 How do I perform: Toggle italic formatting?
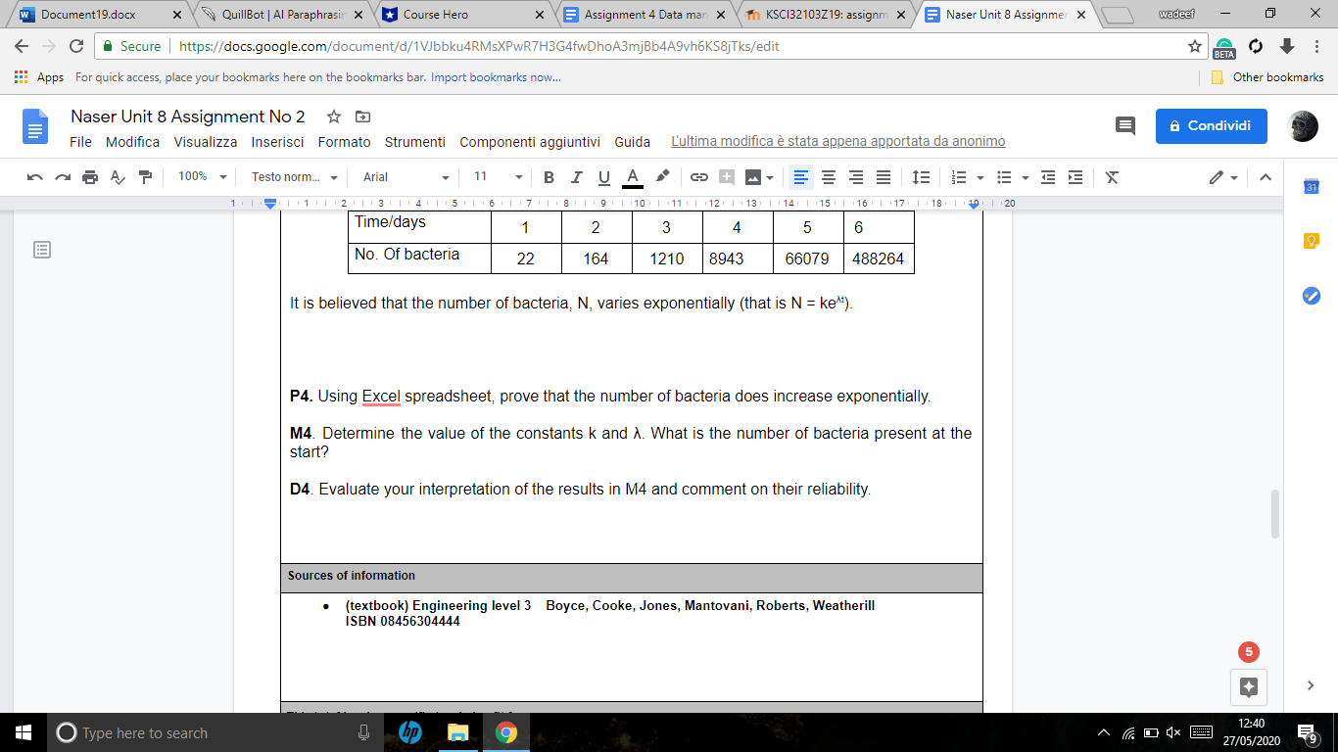pos(576,177)
